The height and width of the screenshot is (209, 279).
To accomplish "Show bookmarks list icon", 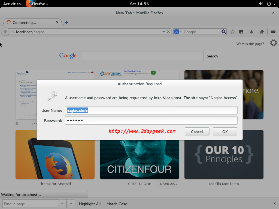I will [x=241, y=32].
